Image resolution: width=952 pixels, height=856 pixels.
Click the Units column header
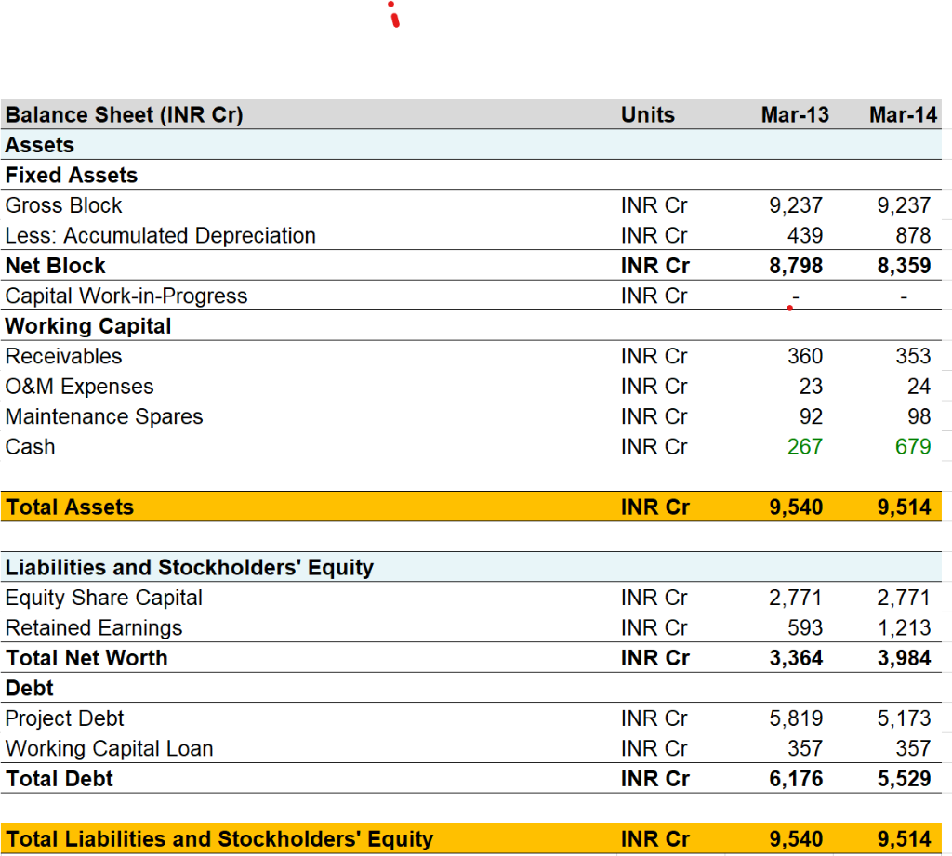click(648, 114)
